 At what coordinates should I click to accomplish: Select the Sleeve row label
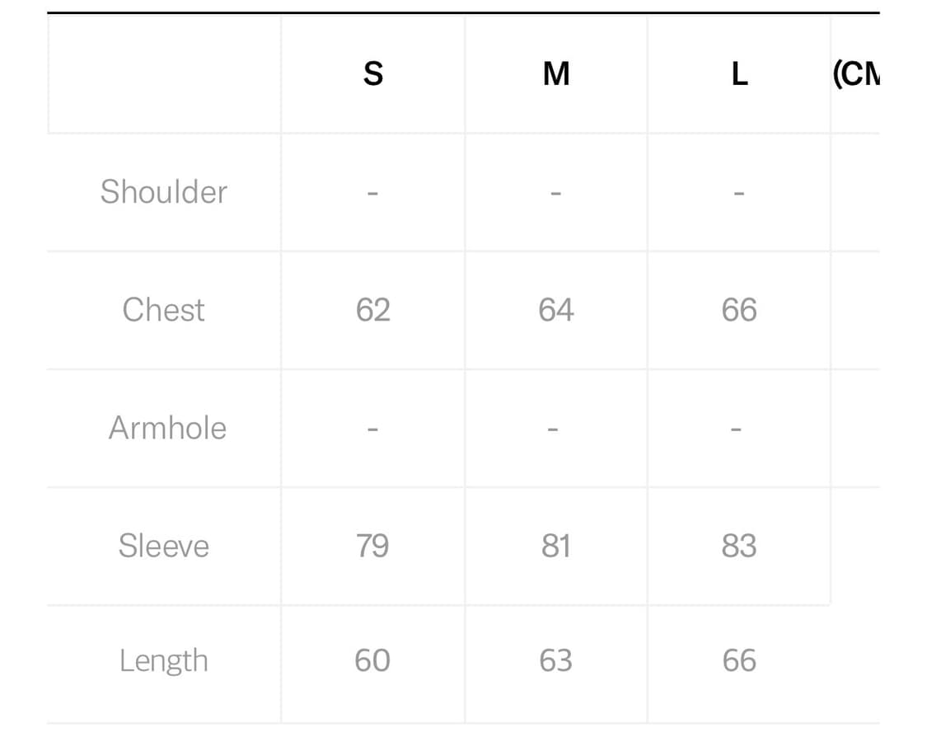[164, 546]
